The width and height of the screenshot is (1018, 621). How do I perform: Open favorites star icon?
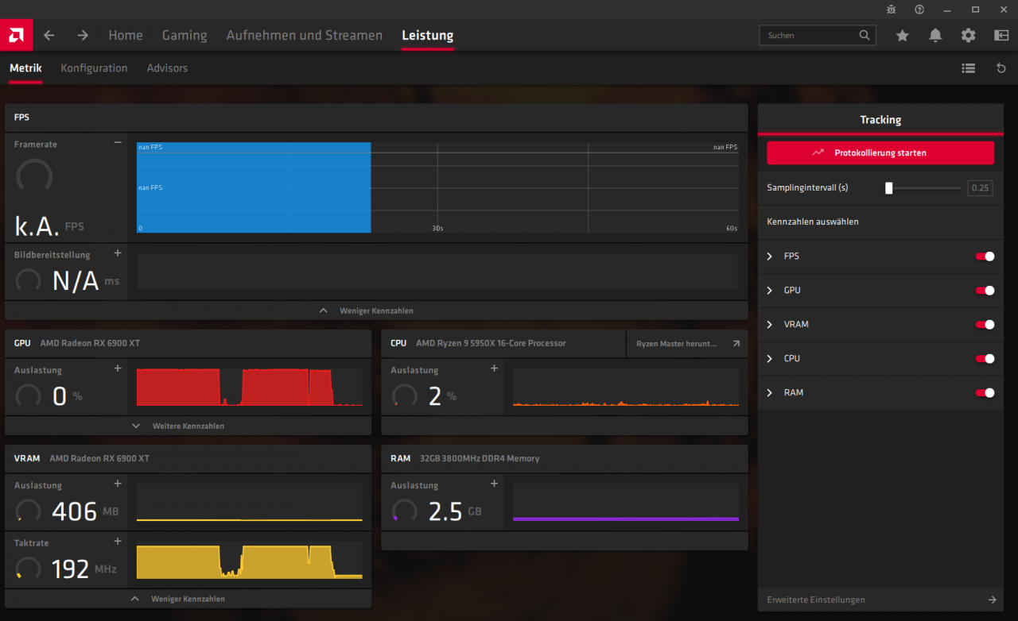(902, 36)
